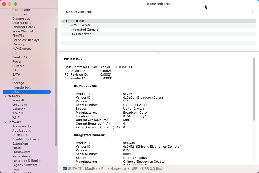Open Memory in the sidebar
The width and height of the screenshot is (259, 173).
pos(18,44)
